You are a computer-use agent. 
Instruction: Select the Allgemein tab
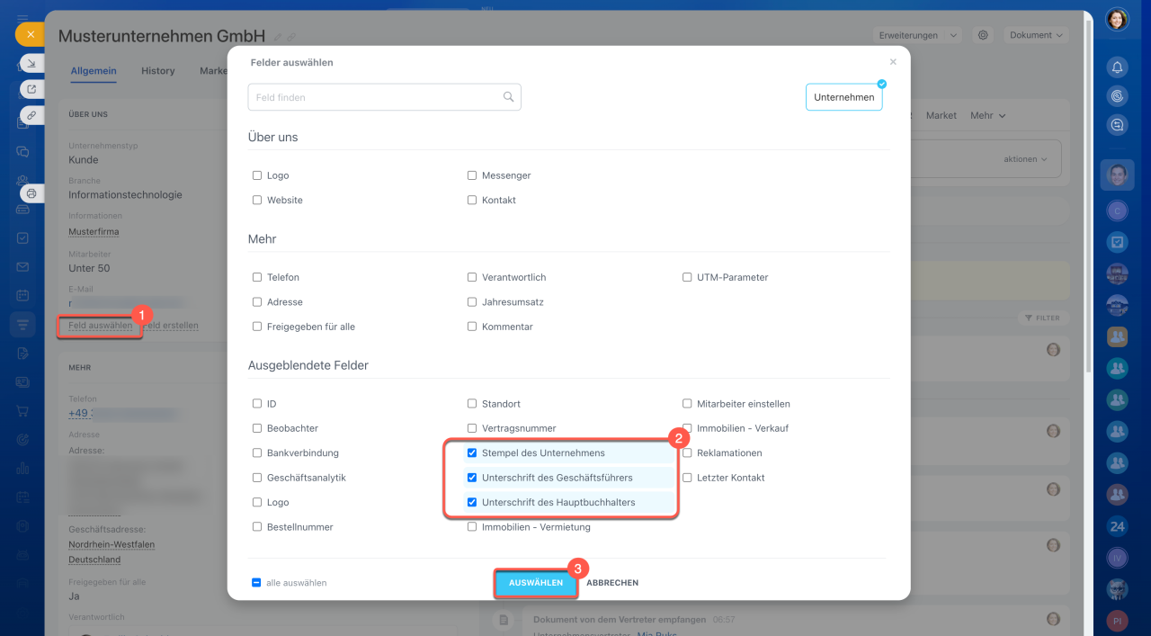tap(93, 70)
